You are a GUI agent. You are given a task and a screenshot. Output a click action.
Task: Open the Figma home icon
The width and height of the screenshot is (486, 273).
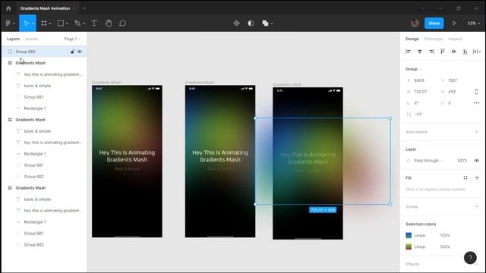(x=8, y=8)
